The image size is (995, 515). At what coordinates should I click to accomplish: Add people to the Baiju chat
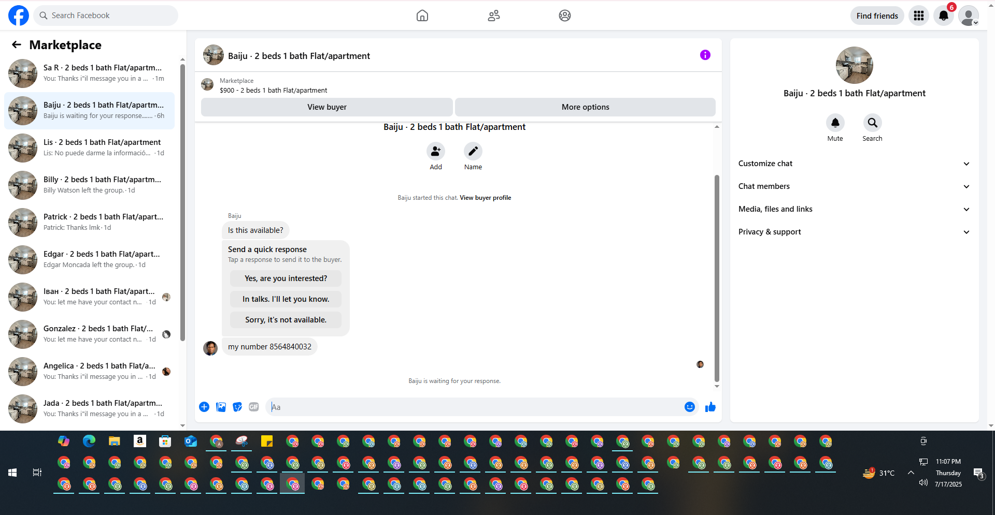click(x=436, y=151)
